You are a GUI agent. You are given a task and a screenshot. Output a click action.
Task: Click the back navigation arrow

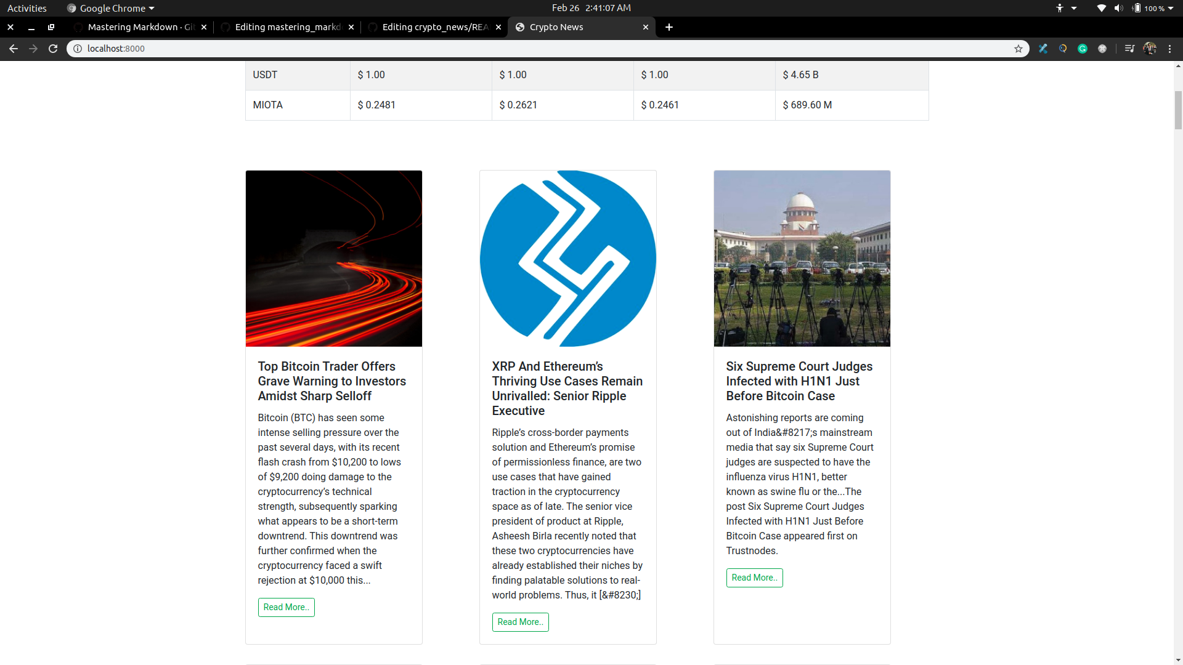point(13,48)
